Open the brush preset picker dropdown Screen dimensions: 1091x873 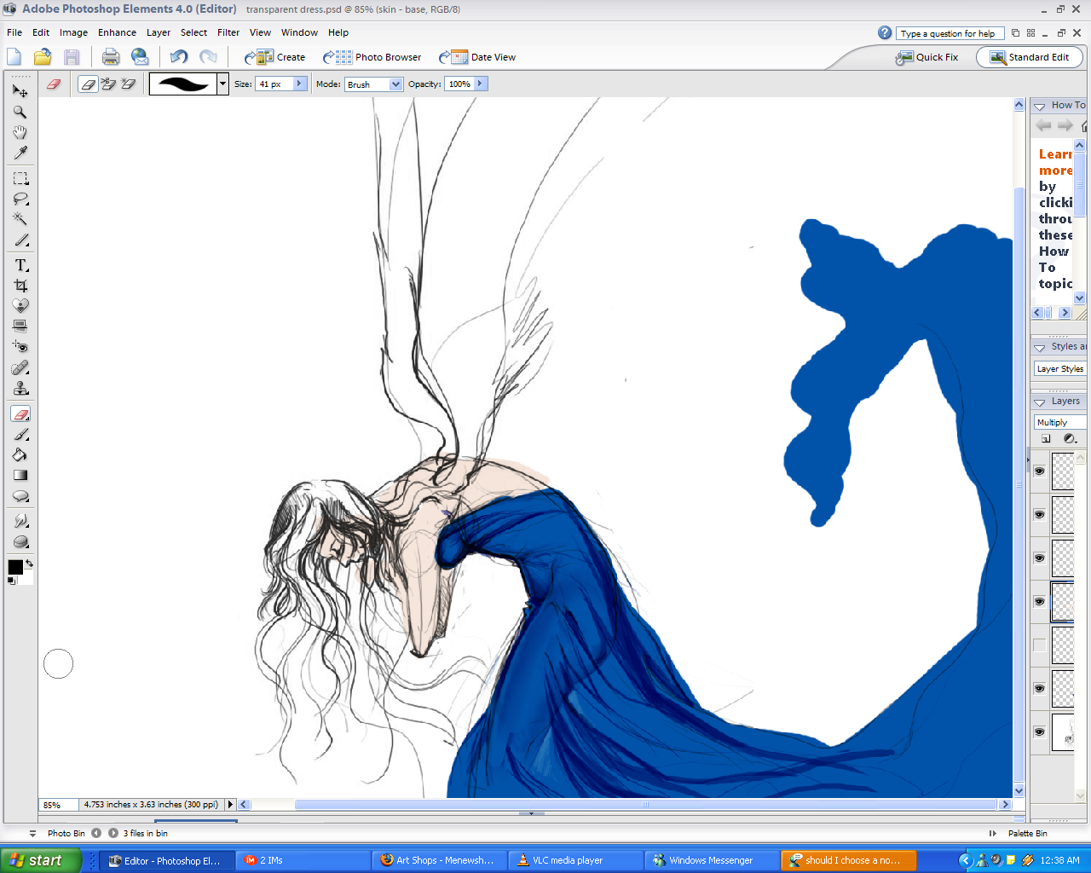222,84
